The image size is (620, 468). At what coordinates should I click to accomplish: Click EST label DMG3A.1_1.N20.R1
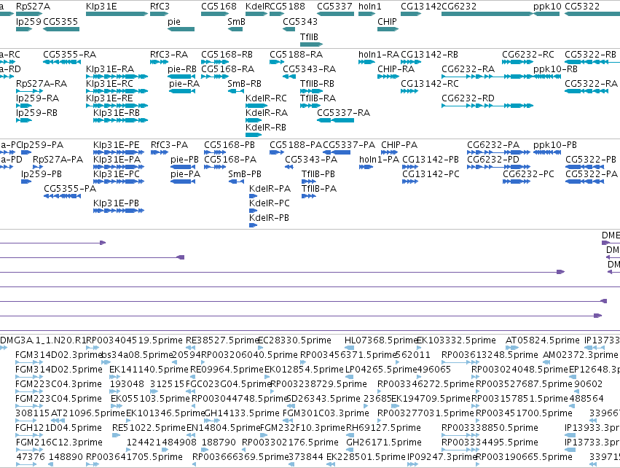coord(43,340)
